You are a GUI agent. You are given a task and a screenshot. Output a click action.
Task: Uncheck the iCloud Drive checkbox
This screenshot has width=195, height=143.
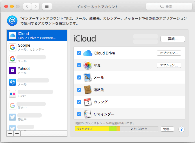click(79, 53)
